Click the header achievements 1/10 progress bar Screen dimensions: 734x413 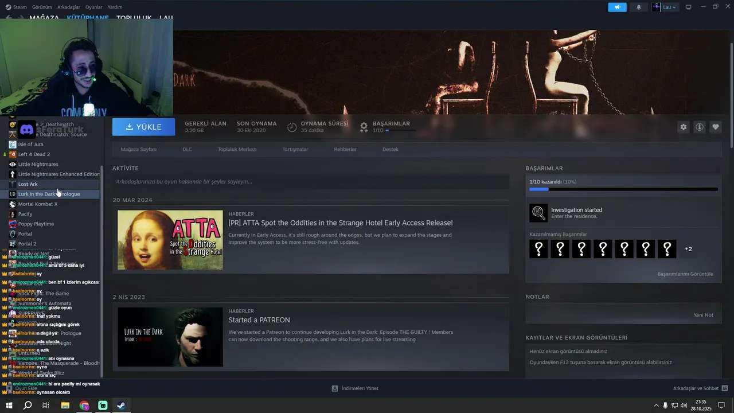point(401,130)
